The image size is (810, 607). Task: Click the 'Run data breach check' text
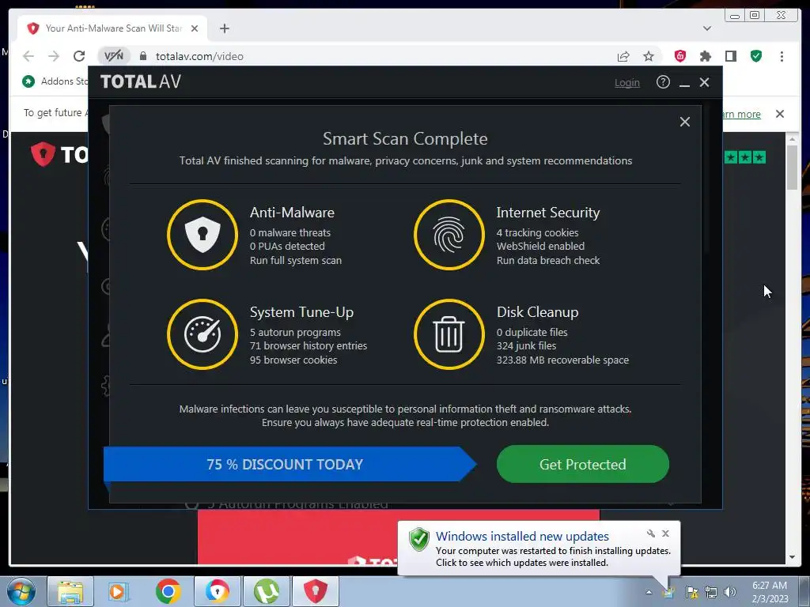pos(548,261)
